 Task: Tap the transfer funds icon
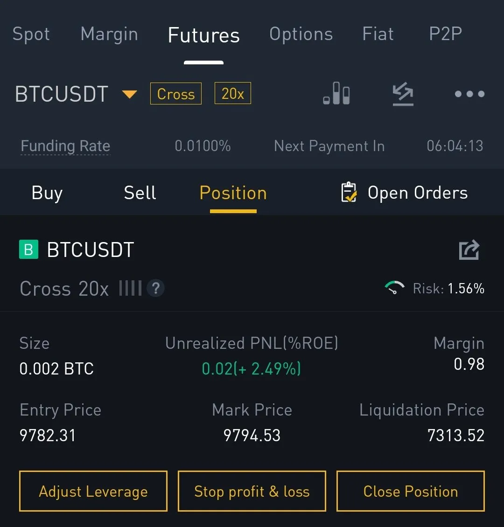(403, 94)
